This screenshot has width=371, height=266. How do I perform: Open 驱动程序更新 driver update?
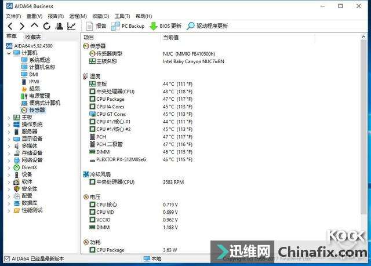[207, 26]
